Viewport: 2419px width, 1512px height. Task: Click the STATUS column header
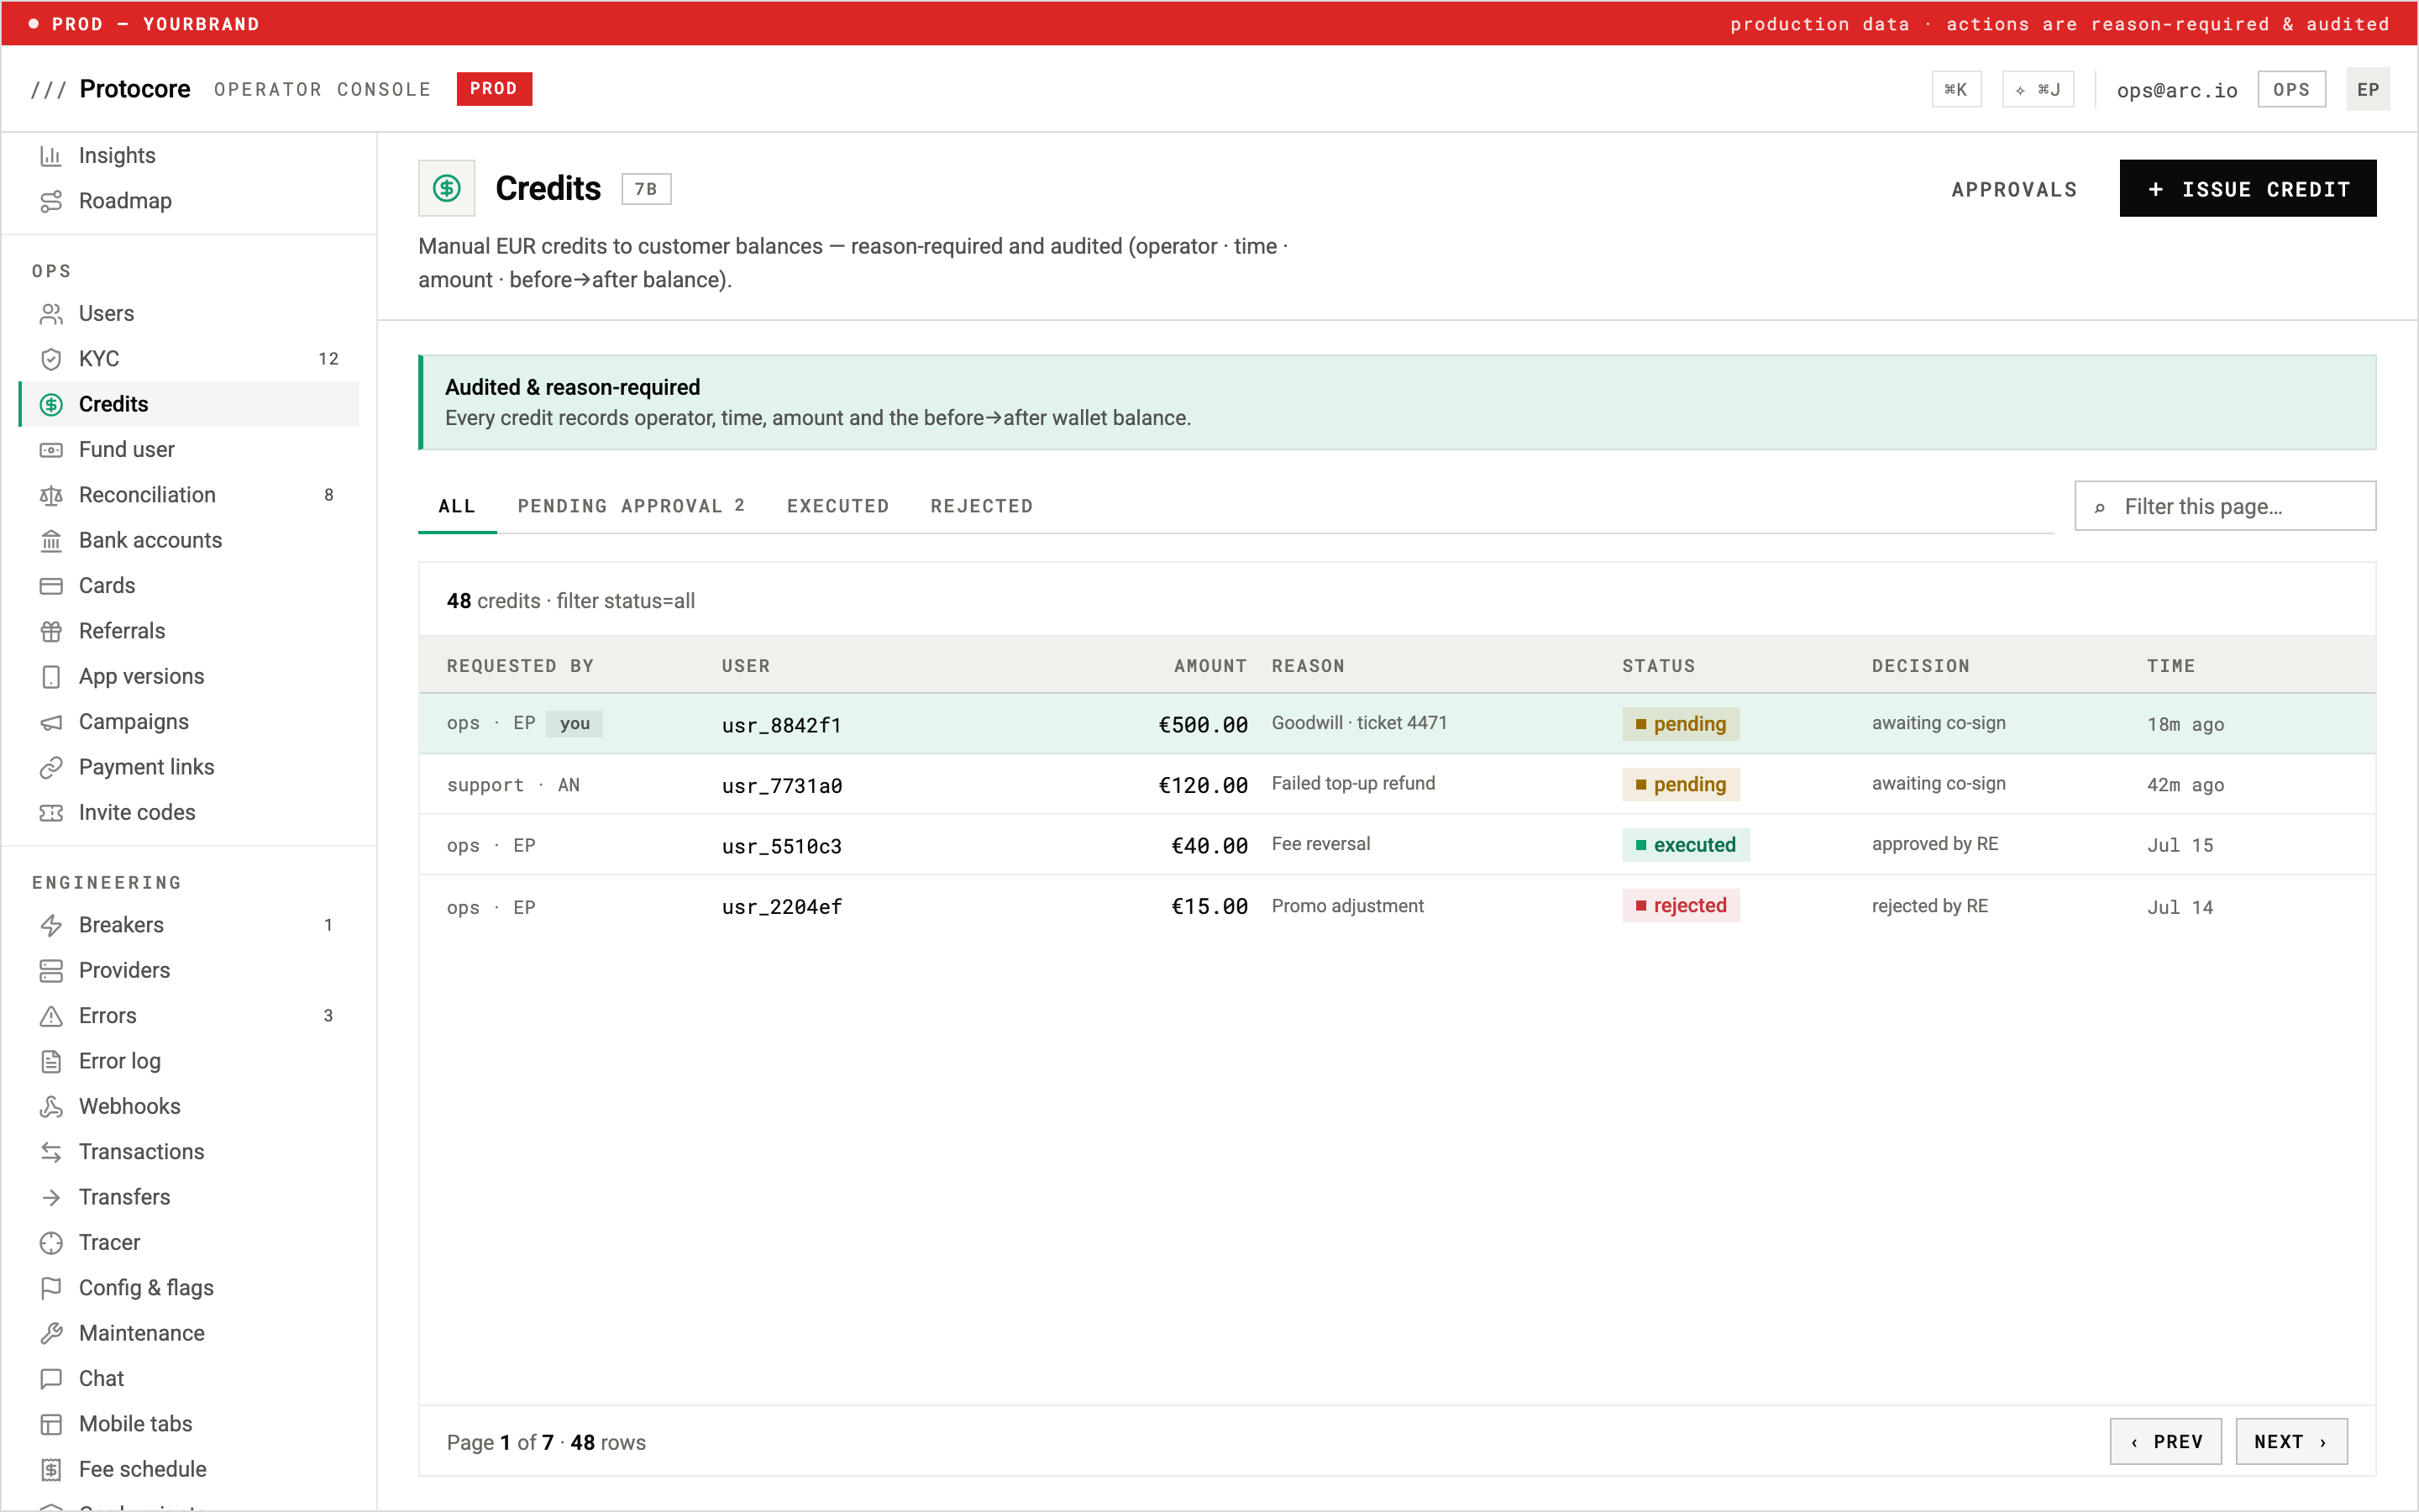click(1658, 666)
